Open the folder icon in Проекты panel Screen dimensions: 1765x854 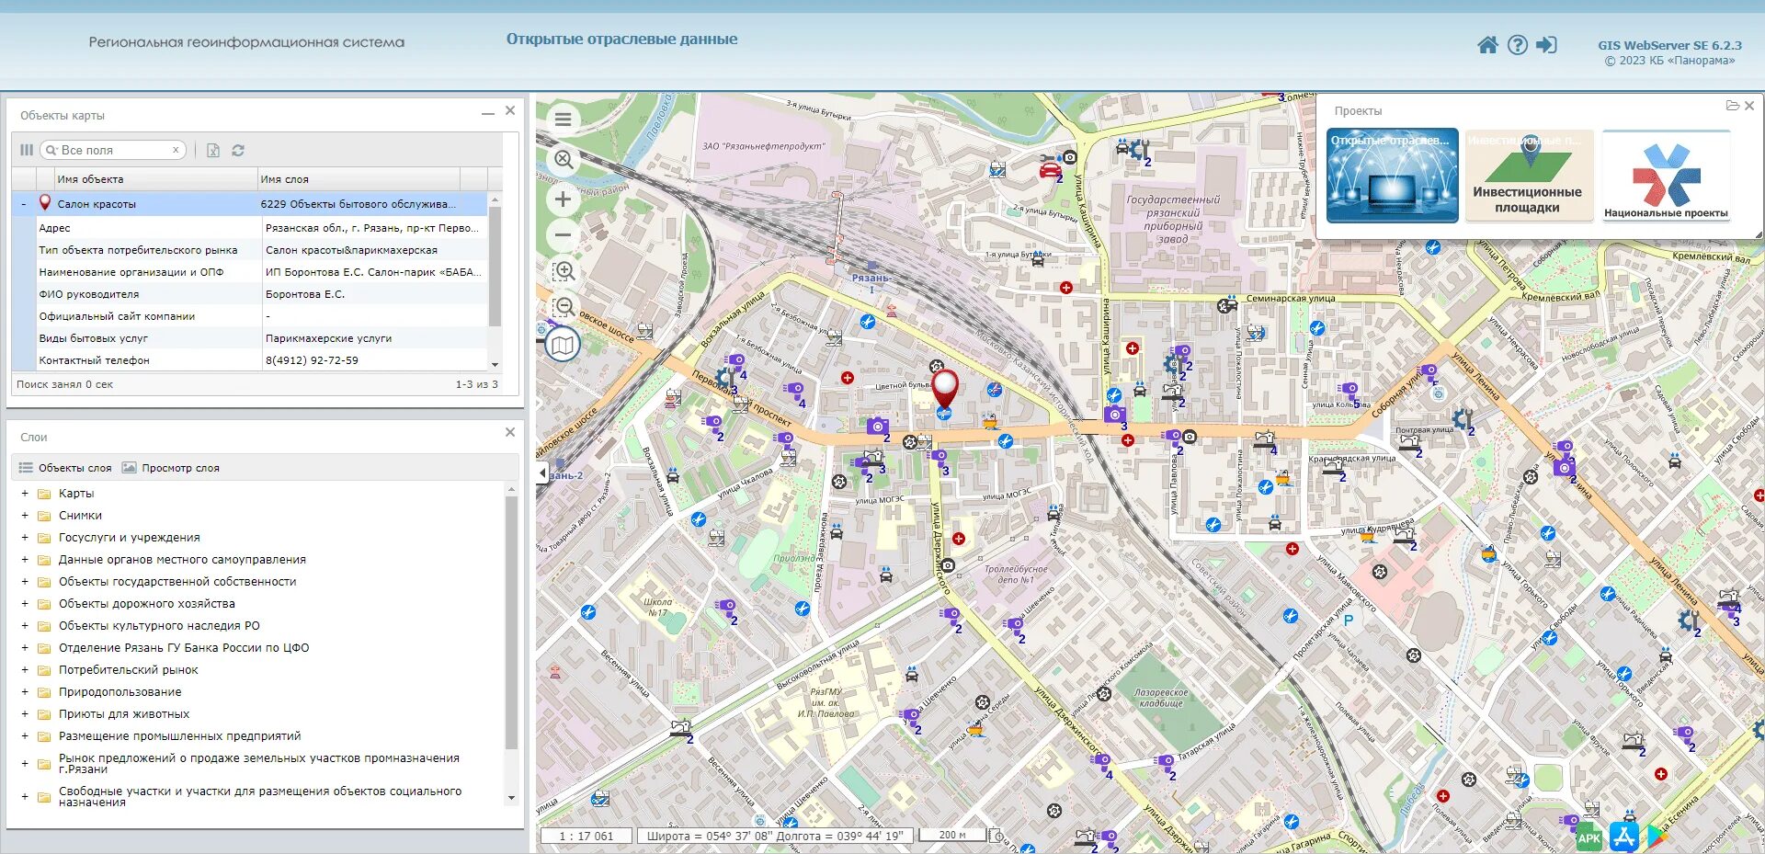click(x=1732, y=106)
